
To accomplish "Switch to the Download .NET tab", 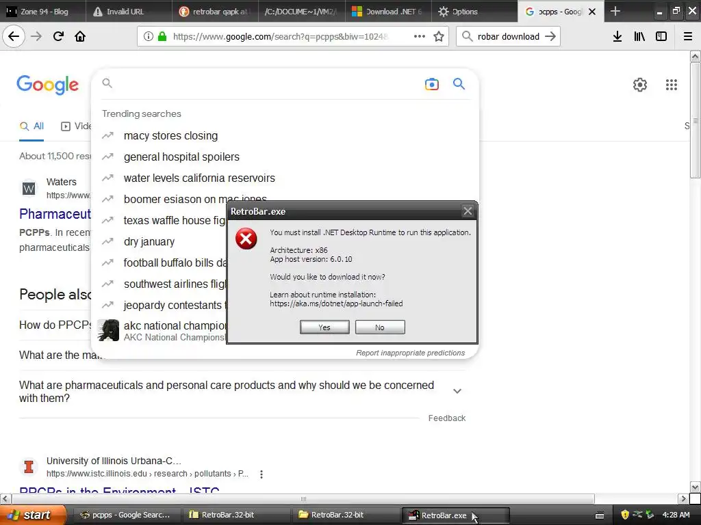I will (388, 12).
